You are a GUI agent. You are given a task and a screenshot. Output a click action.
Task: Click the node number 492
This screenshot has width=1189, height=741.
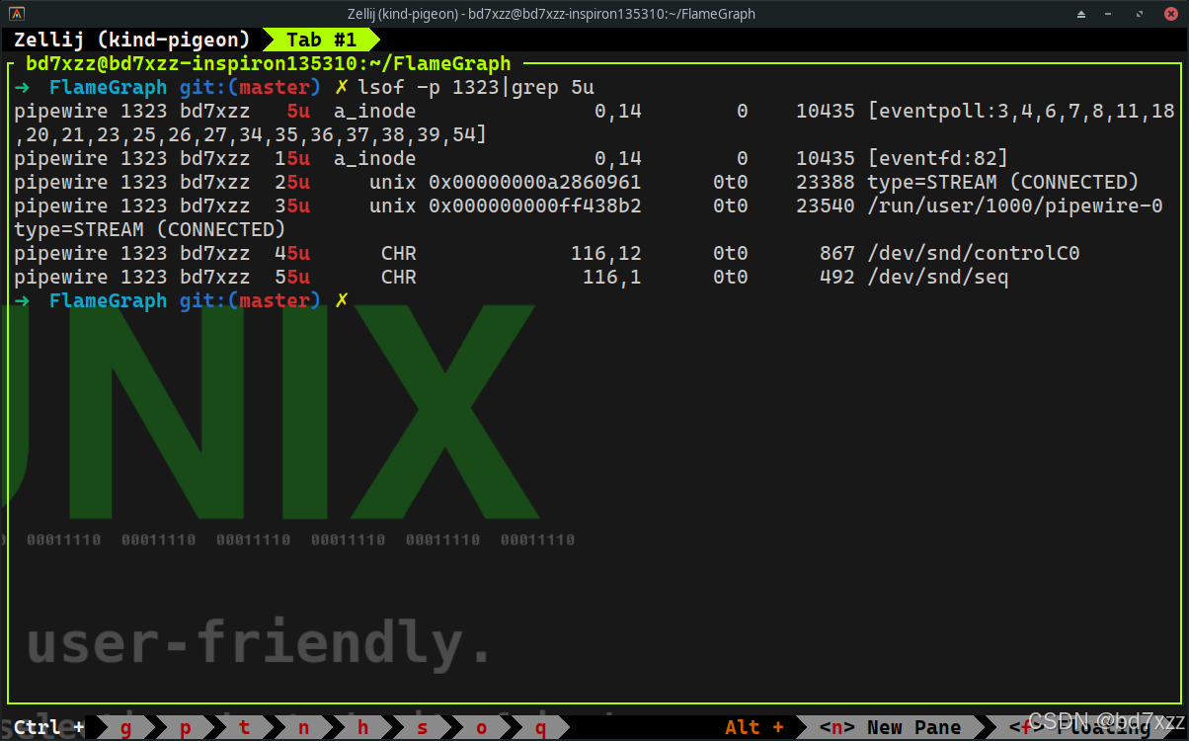tap(837, 278)
